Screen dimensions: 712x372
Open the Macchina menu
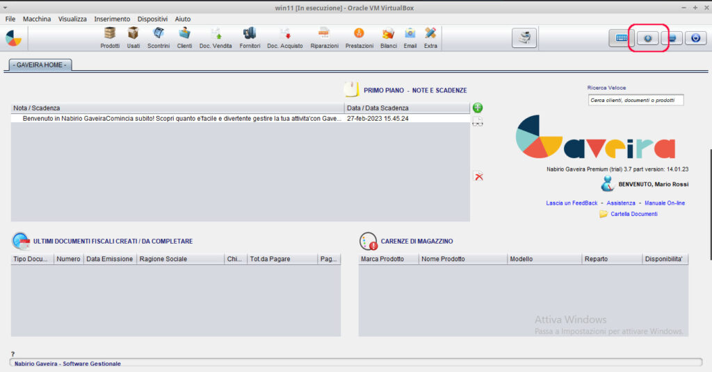pyautogui.click(x=37, y=19)
